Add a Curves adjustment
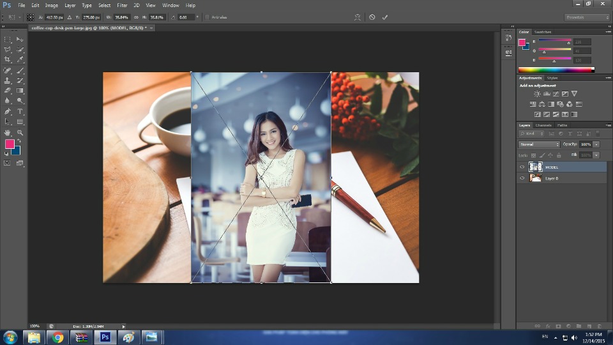613x345 pixels. [556, 94]
